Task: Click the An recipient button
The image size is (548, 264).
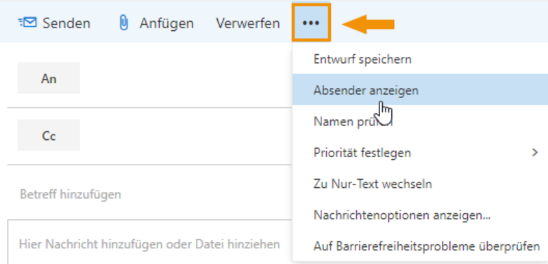Action: pos(49,78)
